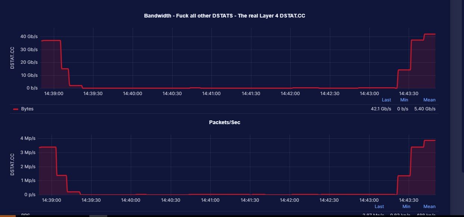Click 14:40:30 on the Packets/Sec time axis
This screenshot has width=464, height=217.
[x=170, y=200]
